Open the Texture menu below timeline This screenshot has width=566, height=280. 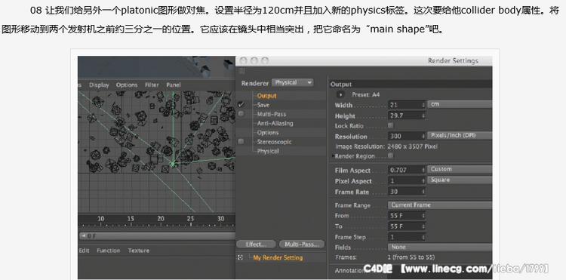139,251
